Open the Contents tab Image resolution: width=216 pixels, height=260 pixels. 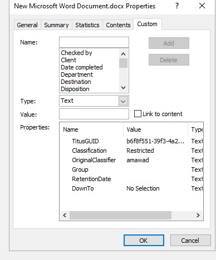coord(118,25)
